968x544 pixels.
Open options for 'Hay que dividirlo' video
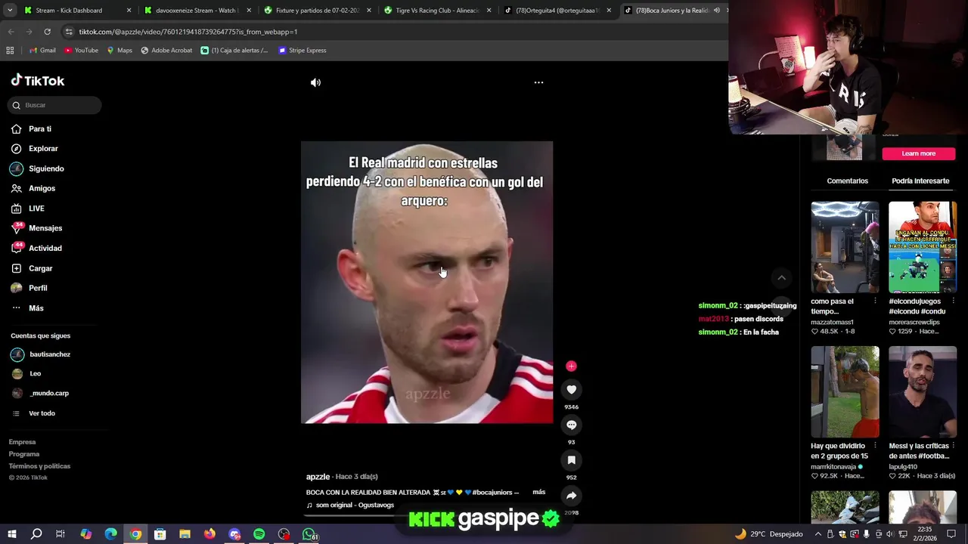coord(875,447)
